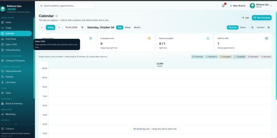Screen dimensions: 277x138
Task: Click the sidebar scrollbar
Action: [34, 58]
